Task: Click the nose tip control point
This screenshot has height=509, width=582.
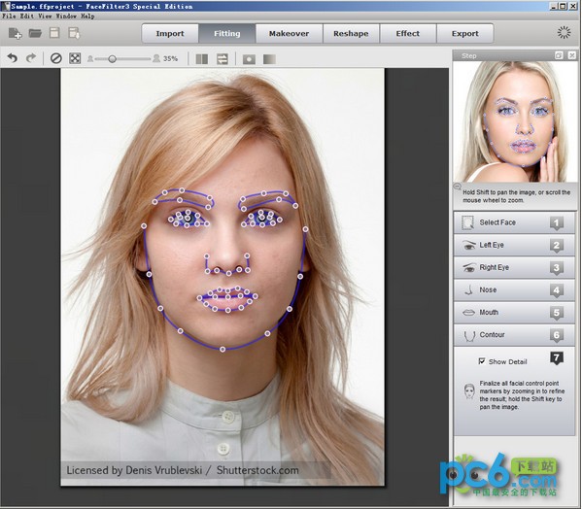Action: tap(228, 273)
